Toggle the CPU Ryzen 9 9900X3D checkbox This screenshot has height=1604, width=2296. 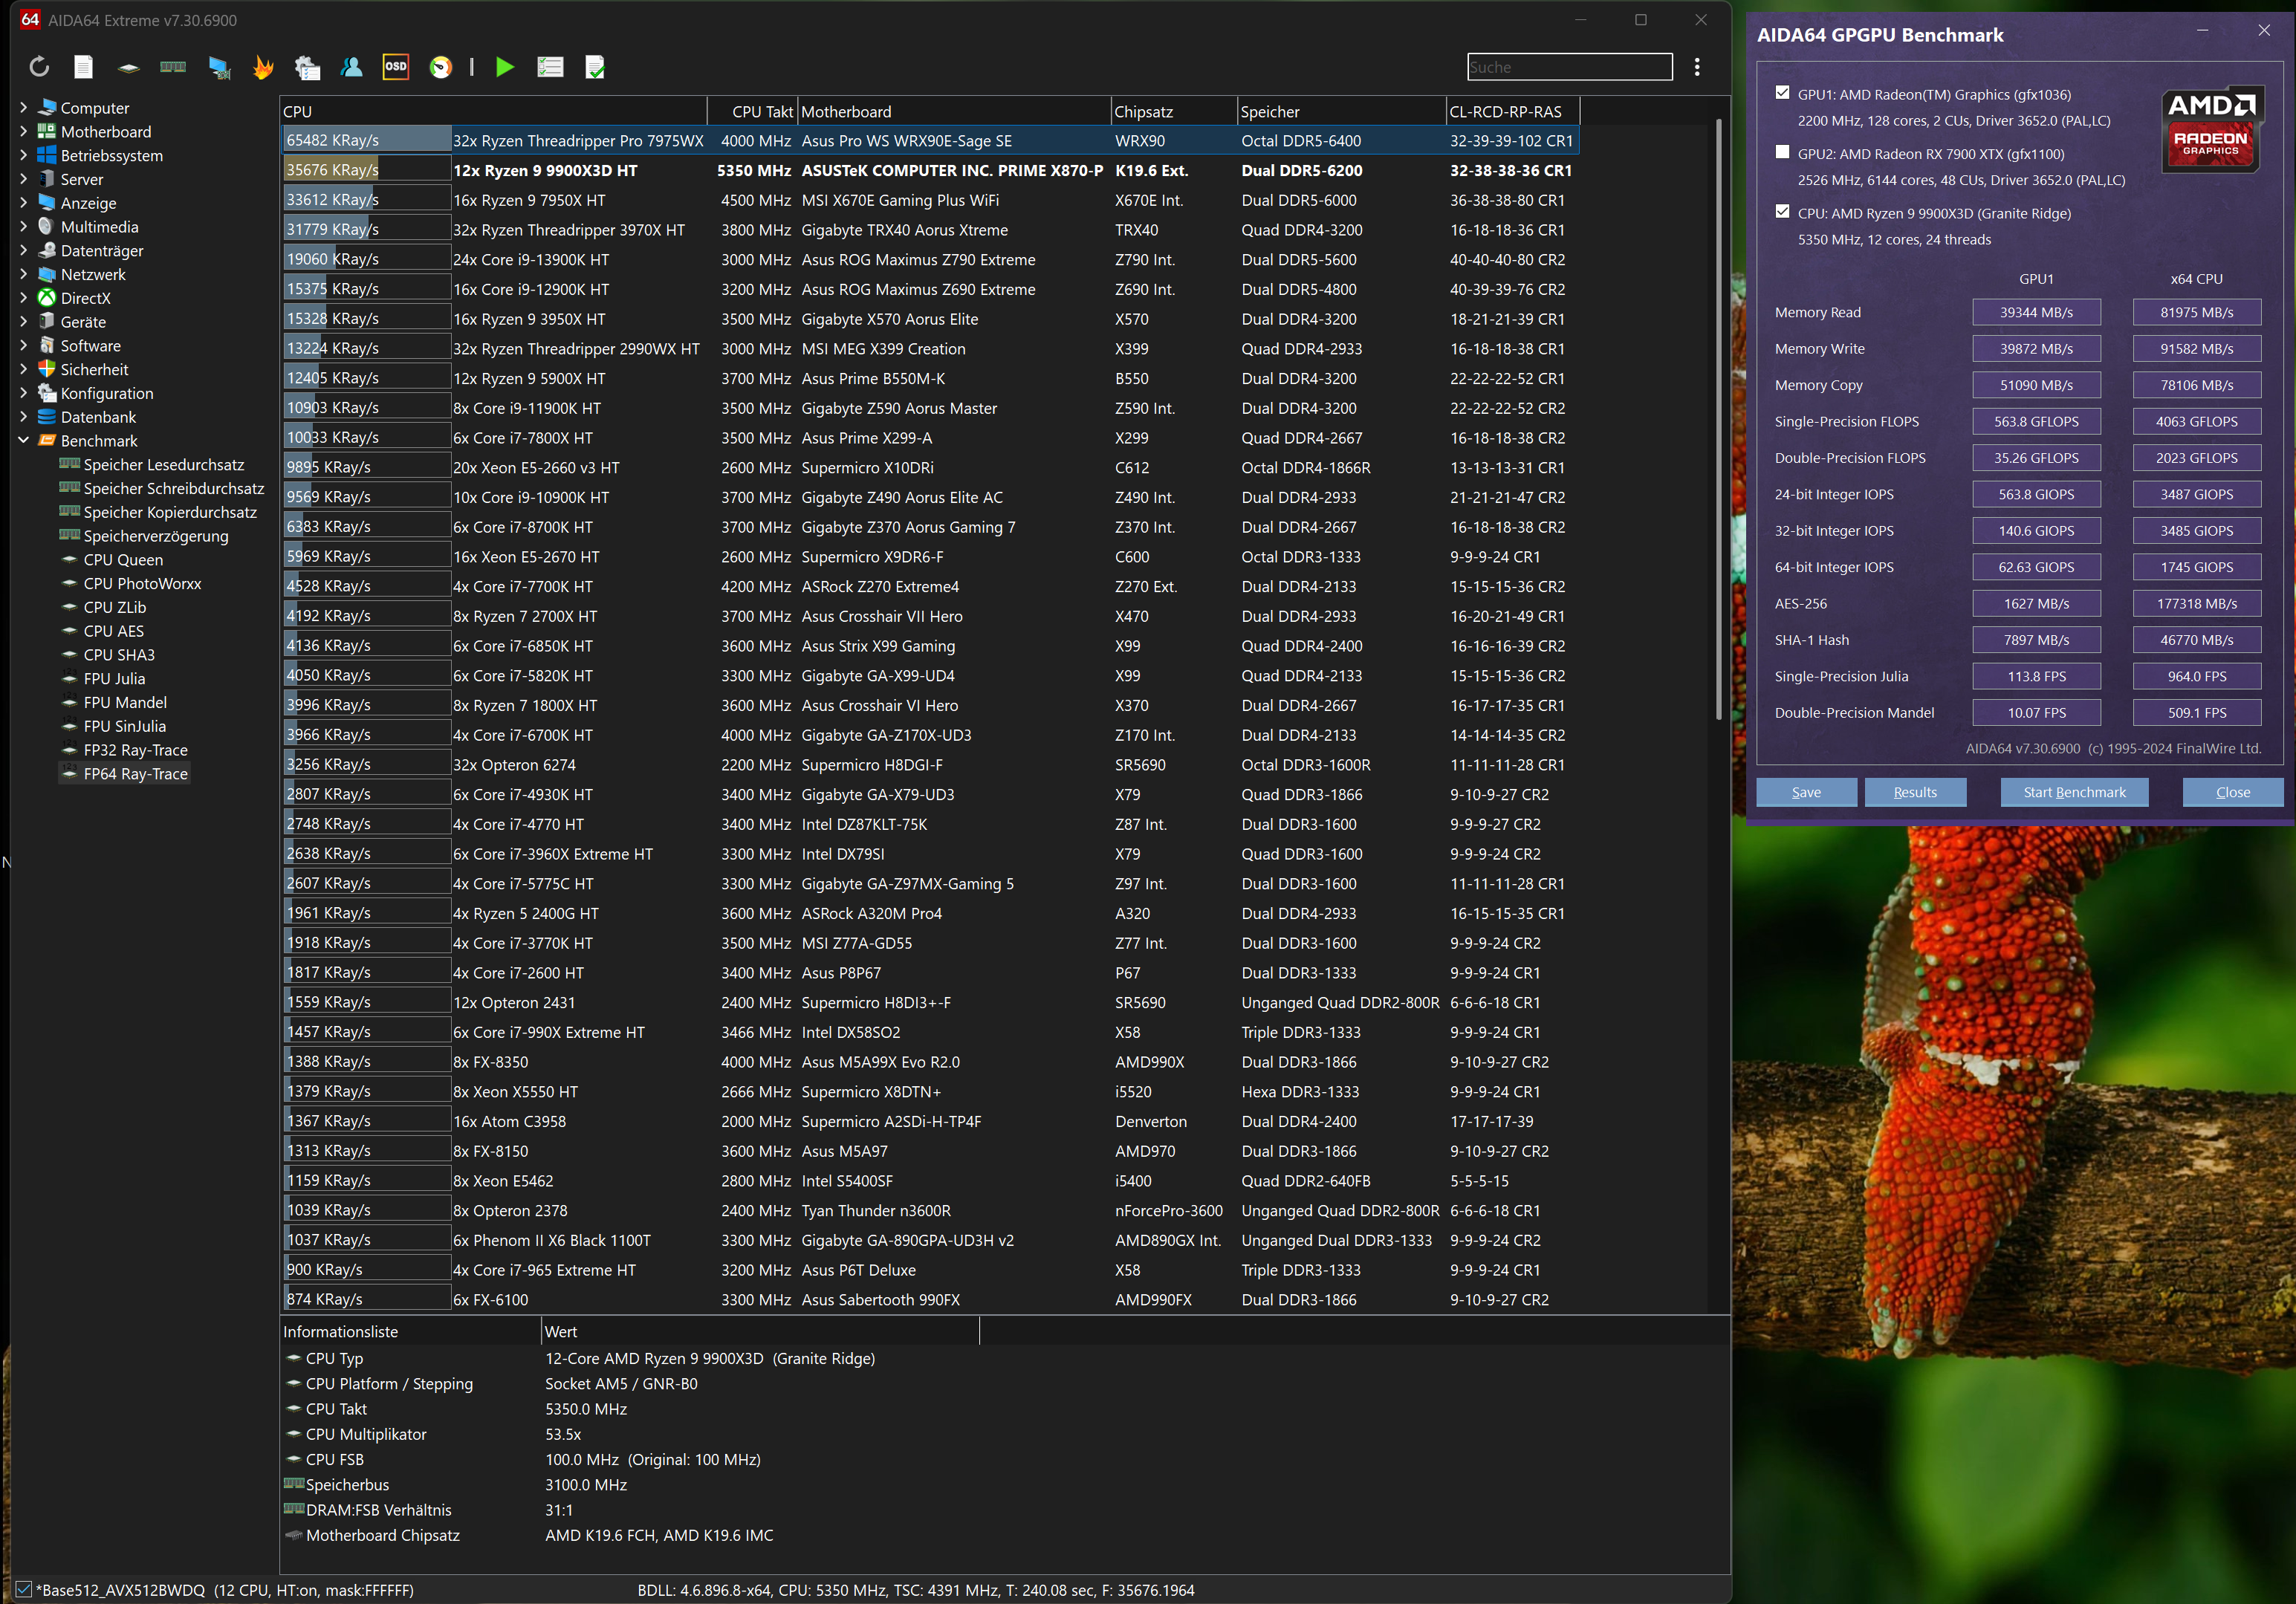pyautogui.click(x=1782, y=211)
